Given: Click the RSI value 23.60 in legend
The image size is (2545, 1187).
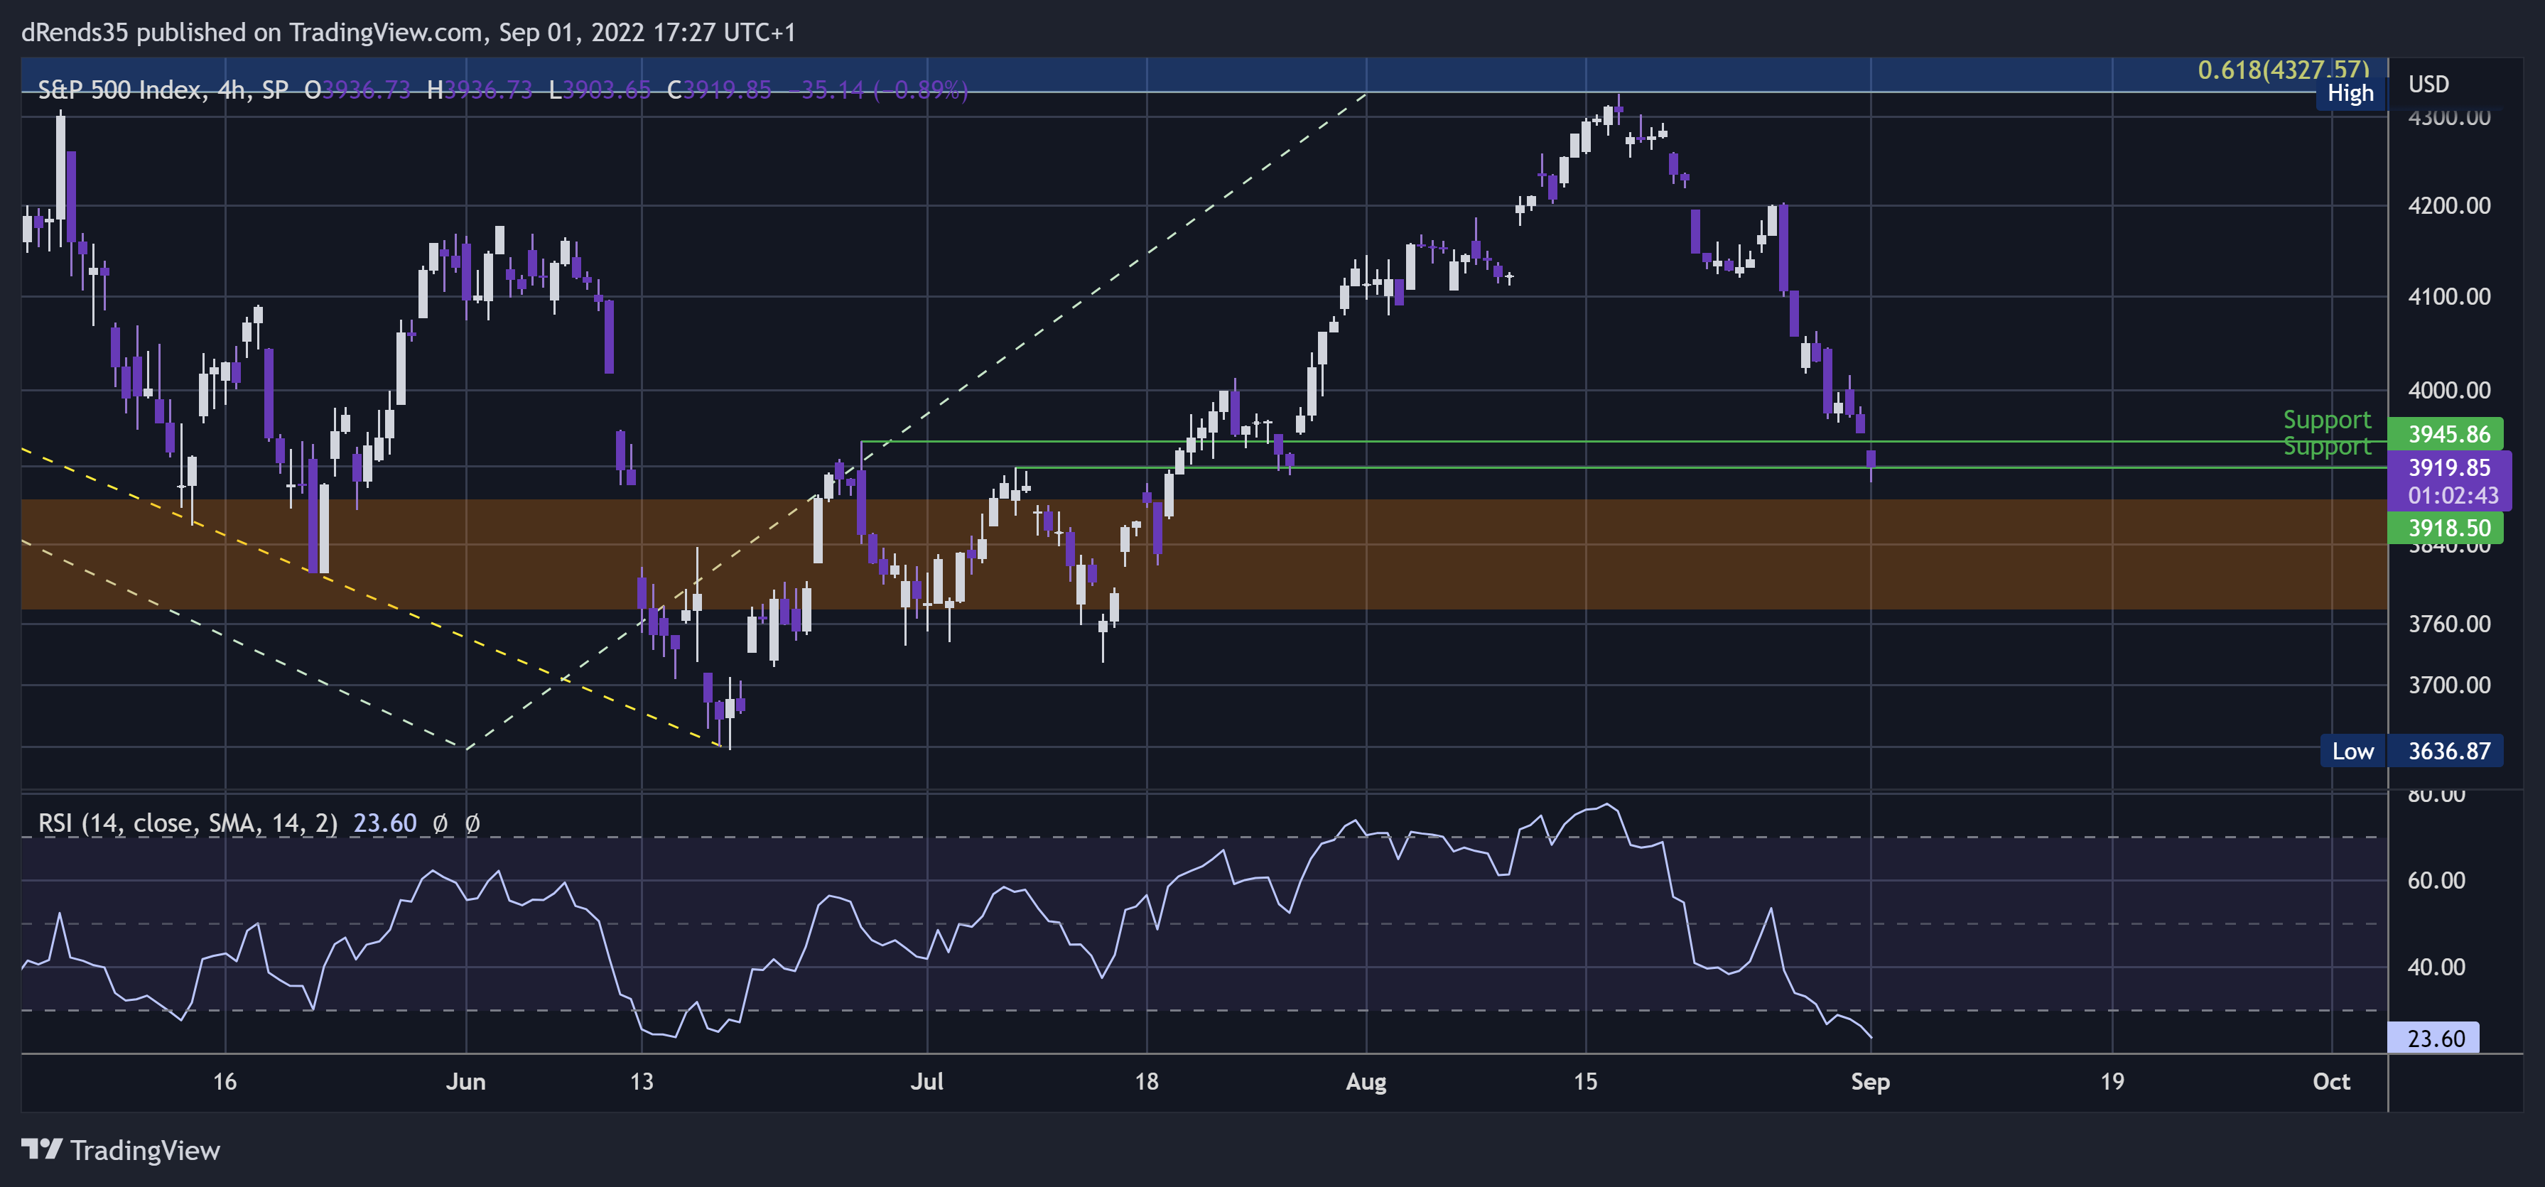Looking at the screenshot, I should pyautogui.click(x=385, y=823).
